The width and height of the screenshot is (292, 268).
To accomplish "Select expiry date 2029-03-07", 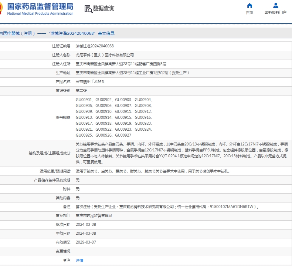I will (86, 242).
